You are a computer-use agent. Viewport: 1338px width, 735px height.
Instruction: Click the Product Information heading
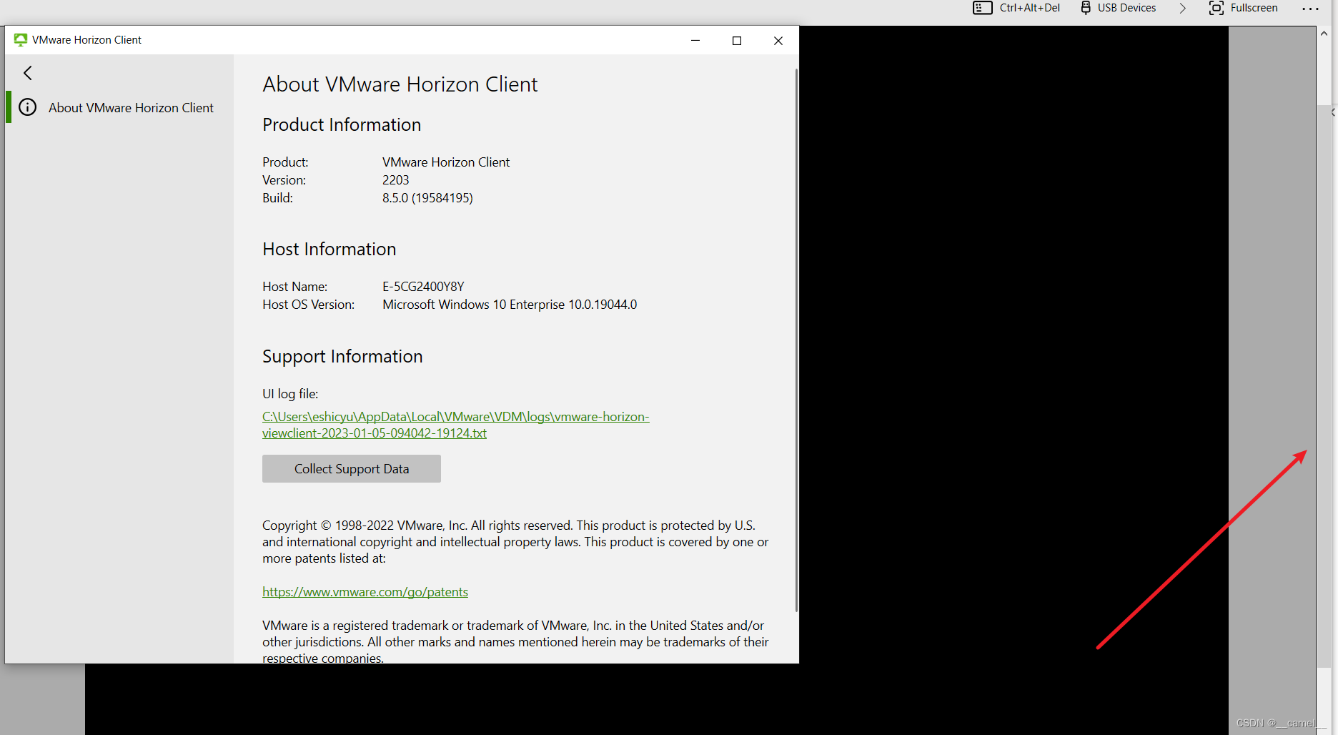[342, 124]
